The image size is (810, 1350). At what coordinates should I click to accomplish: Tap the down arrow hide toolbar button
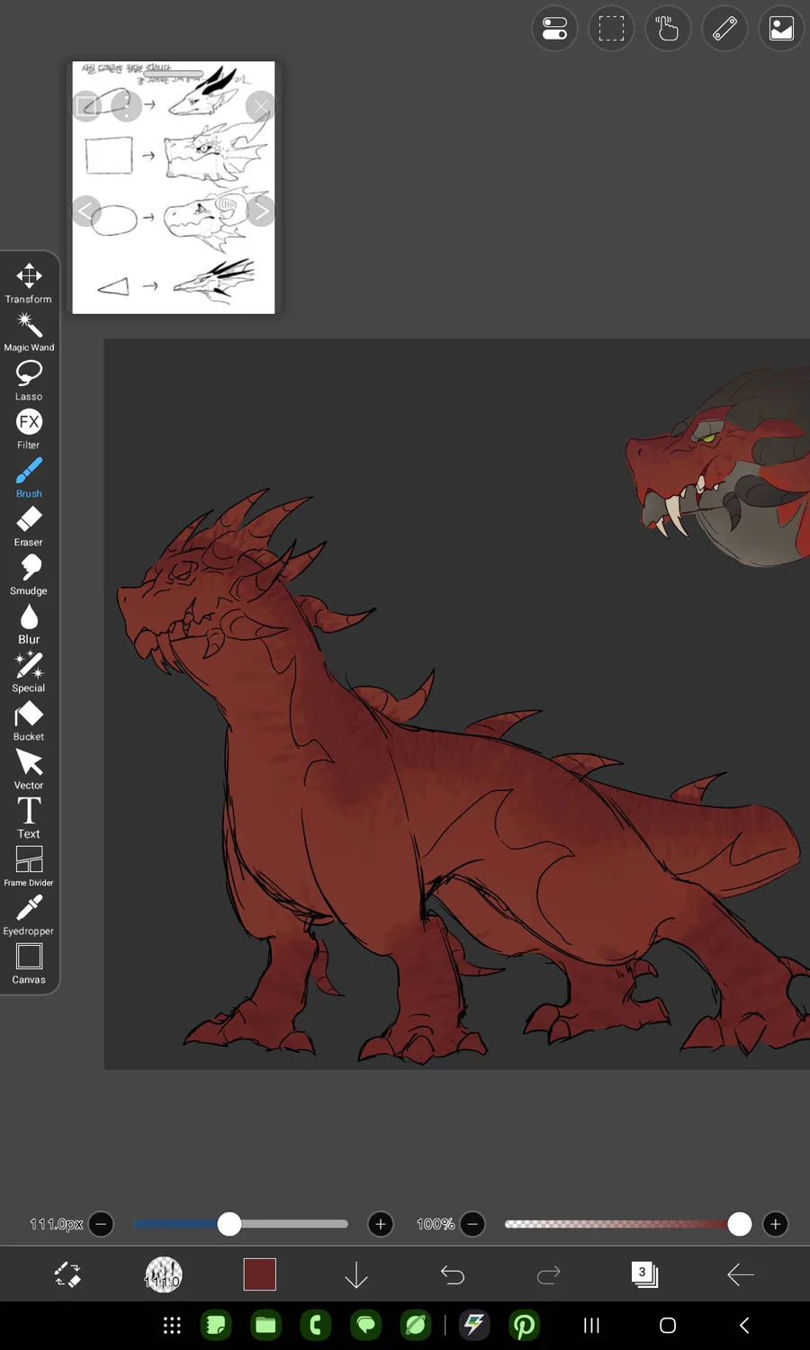(356, 1274)
